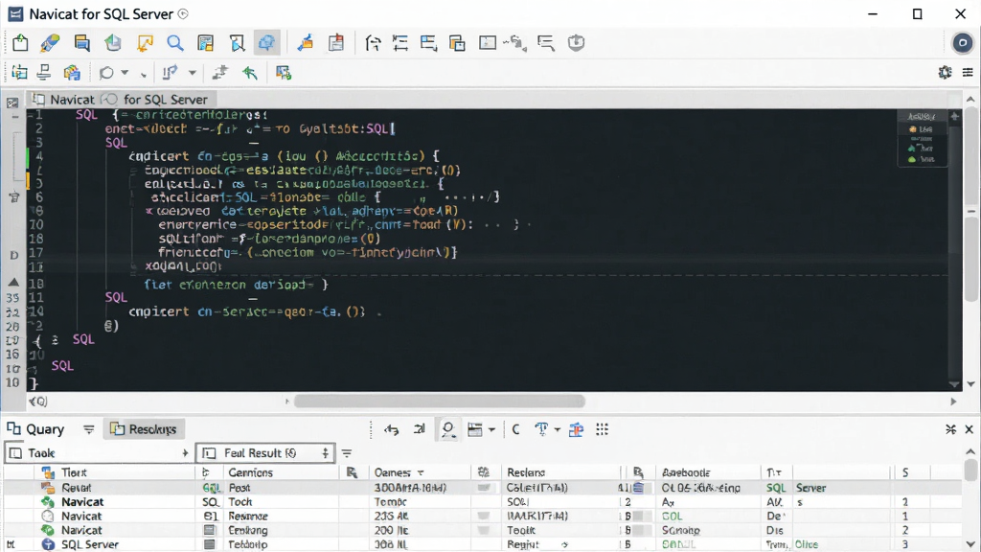This screenshot has width=981, height=552.
Task: Select the Navicat for SQL Server editor tab
Action: coord(120,99)
